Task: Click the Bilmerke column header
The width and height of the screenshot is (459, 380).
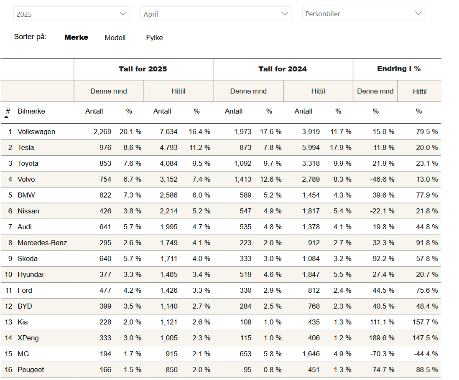Action: pos(31,111)
